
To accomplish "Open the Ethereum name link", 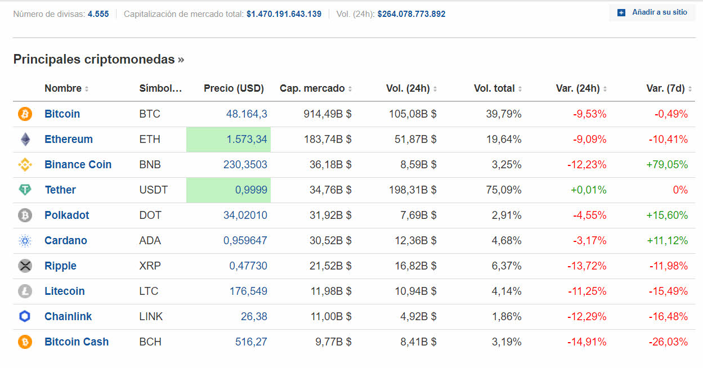I will coord(69,140).
